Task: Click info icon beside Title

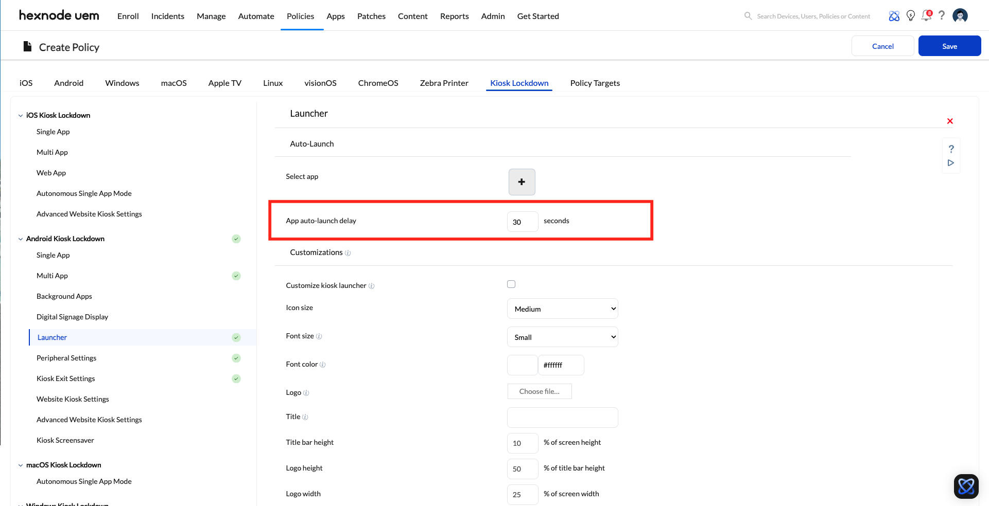Action: click(x=305, y=417)
